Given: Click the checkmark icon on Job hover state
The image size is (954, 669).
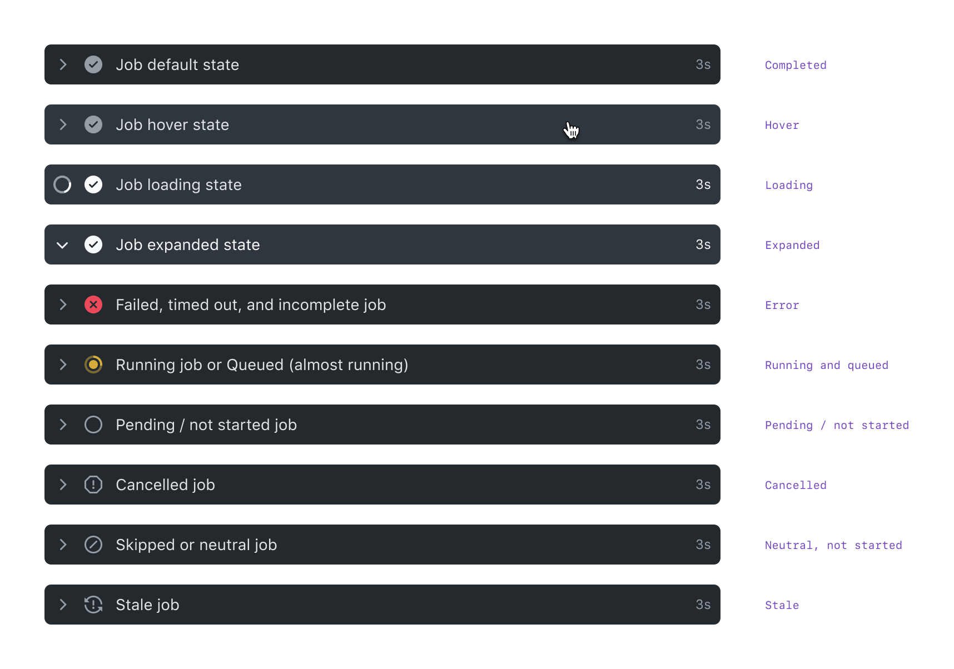Looking at the screenshot, I should click(x=93, y=124).
